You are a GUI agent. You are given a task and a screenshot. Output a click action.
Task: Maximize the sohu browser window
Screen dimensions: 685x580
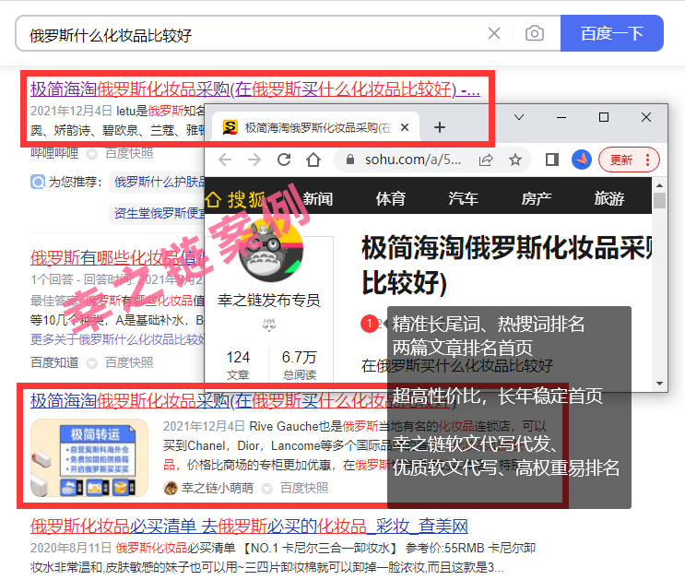[x=603, y=117]
